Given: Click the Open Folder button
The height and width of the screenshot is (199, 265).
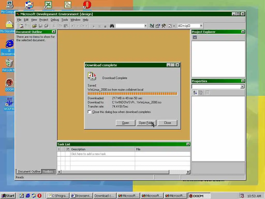Looking at the screenshot, I should click(146, 123).
